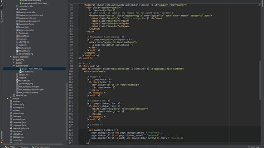The image size is (264, 148).
Task: Click the example.gitignore file icon
Action: pyautogui.click(x=11, y=128)
